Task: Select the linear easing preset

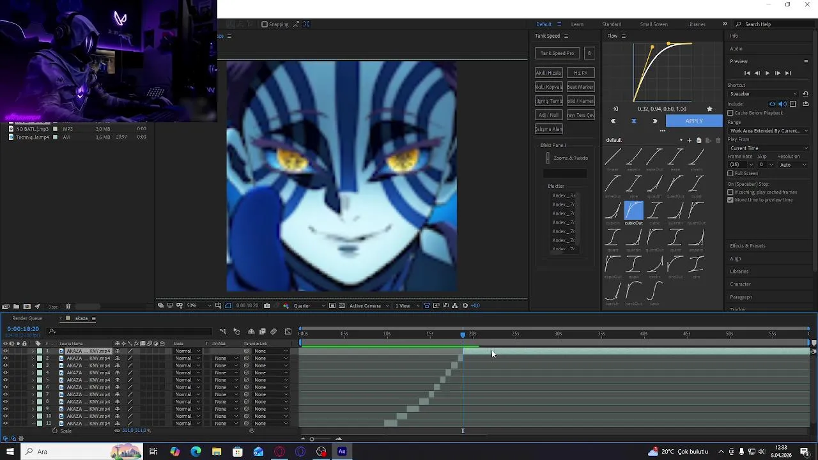Action: click(612, 157)
